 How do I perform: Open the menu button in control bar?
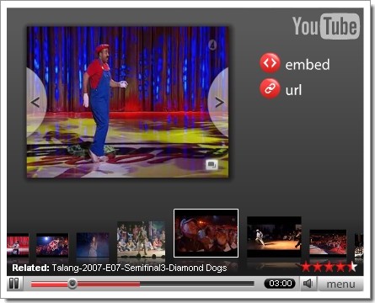pos(340,284)
